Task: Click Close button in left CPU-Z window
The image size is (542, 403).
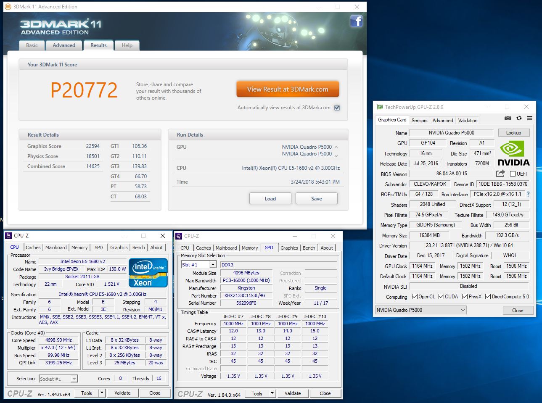Action: tap(155, 393)
